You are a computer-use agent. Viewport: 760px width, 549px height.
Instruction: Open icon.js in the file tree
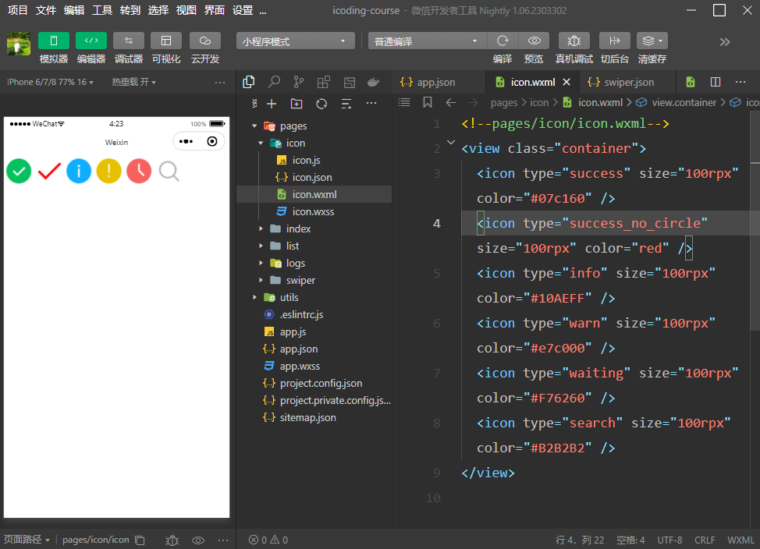click(x=306, y=161)
